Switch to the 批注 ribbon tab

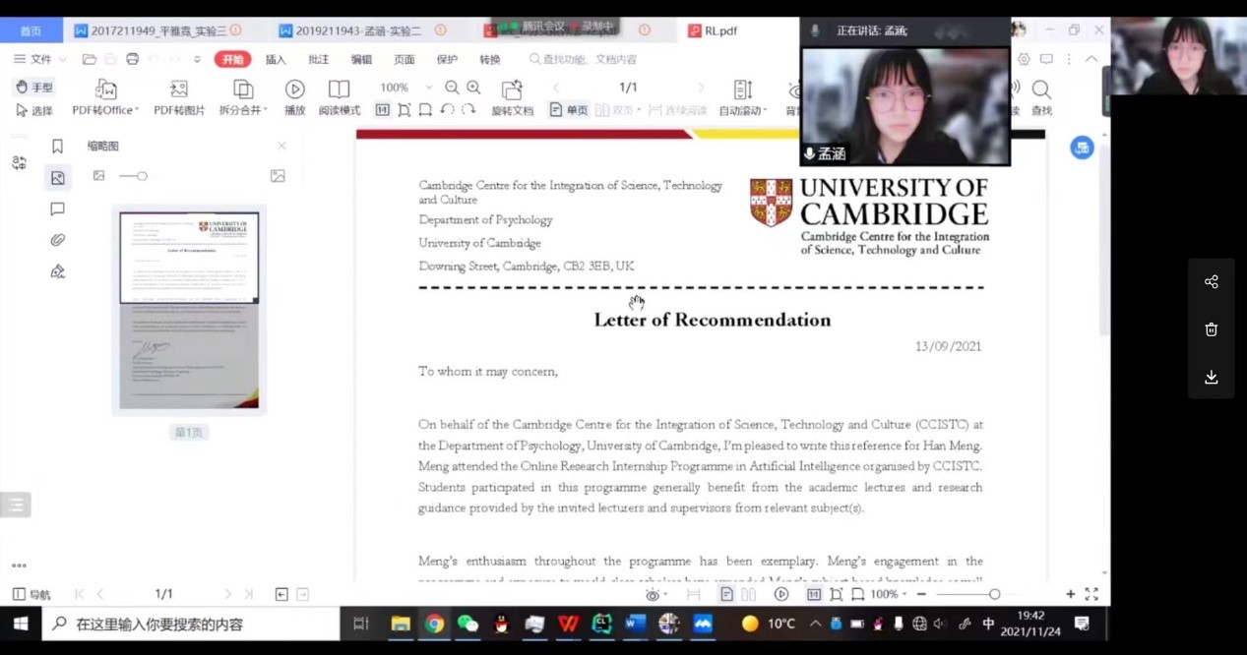[319, 59]
